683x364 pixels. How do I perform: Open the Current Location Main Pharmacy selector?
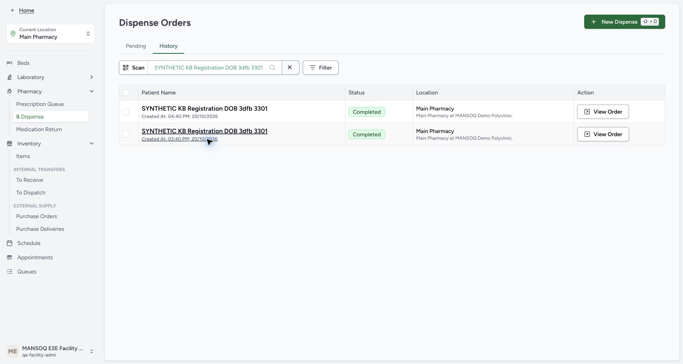point(51,34)
